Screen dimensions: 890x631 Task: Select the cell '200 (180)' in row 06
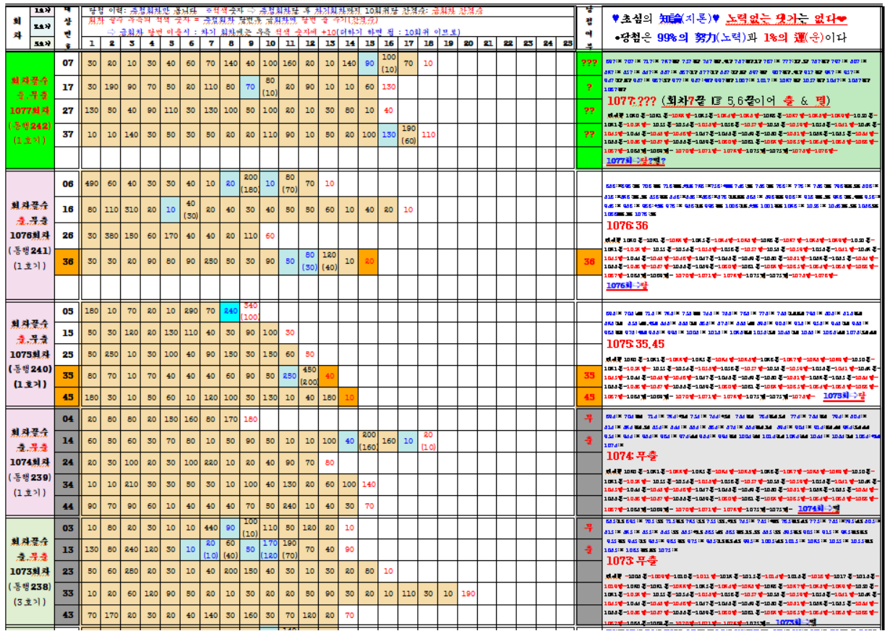251,184
